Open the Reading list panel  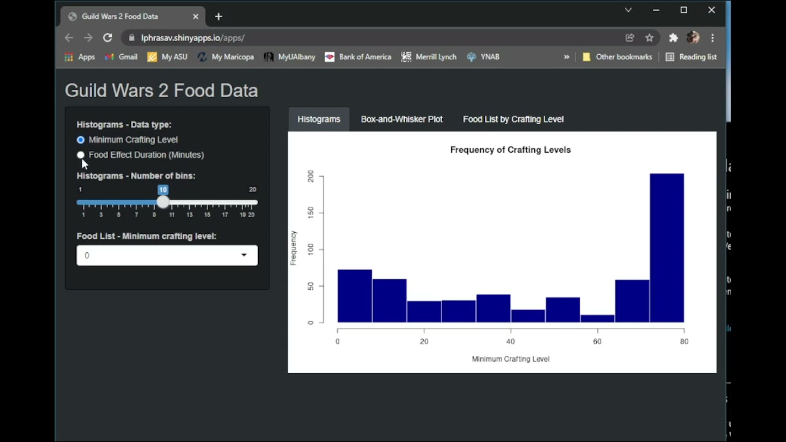[x=691, y=57]
